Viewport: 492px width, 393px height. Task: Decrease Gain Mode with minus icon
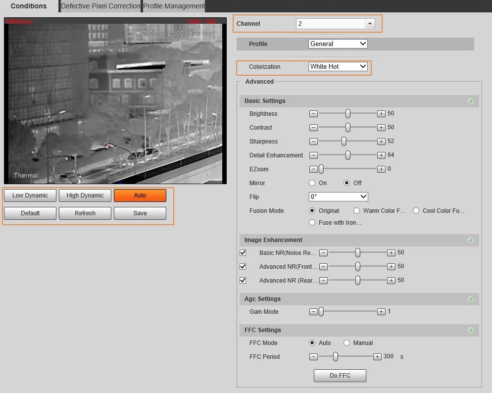pos(313,311)
